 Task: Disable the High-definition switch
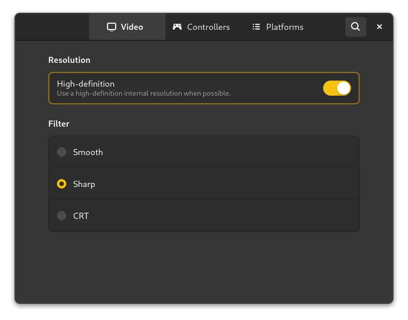pos(337,88)
